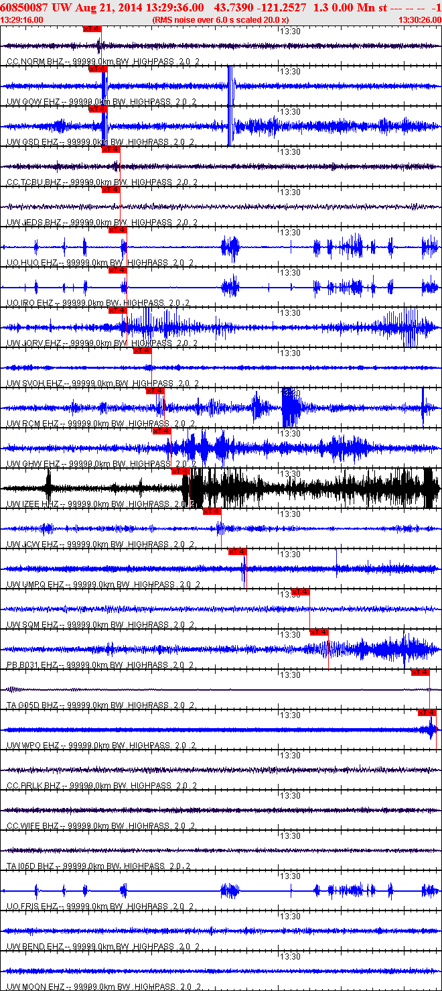Click the pick marker on the UO.IRO trace
The width and height of the screenshot is (442, 991).
click(x=118, y=270)
